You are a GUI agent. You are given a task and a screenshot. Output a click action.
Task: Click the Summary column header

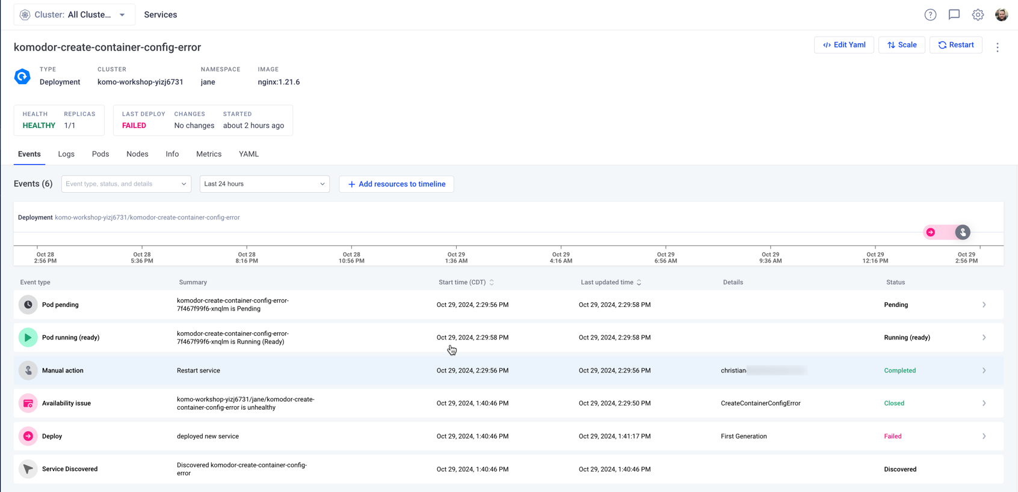(193, 282)
